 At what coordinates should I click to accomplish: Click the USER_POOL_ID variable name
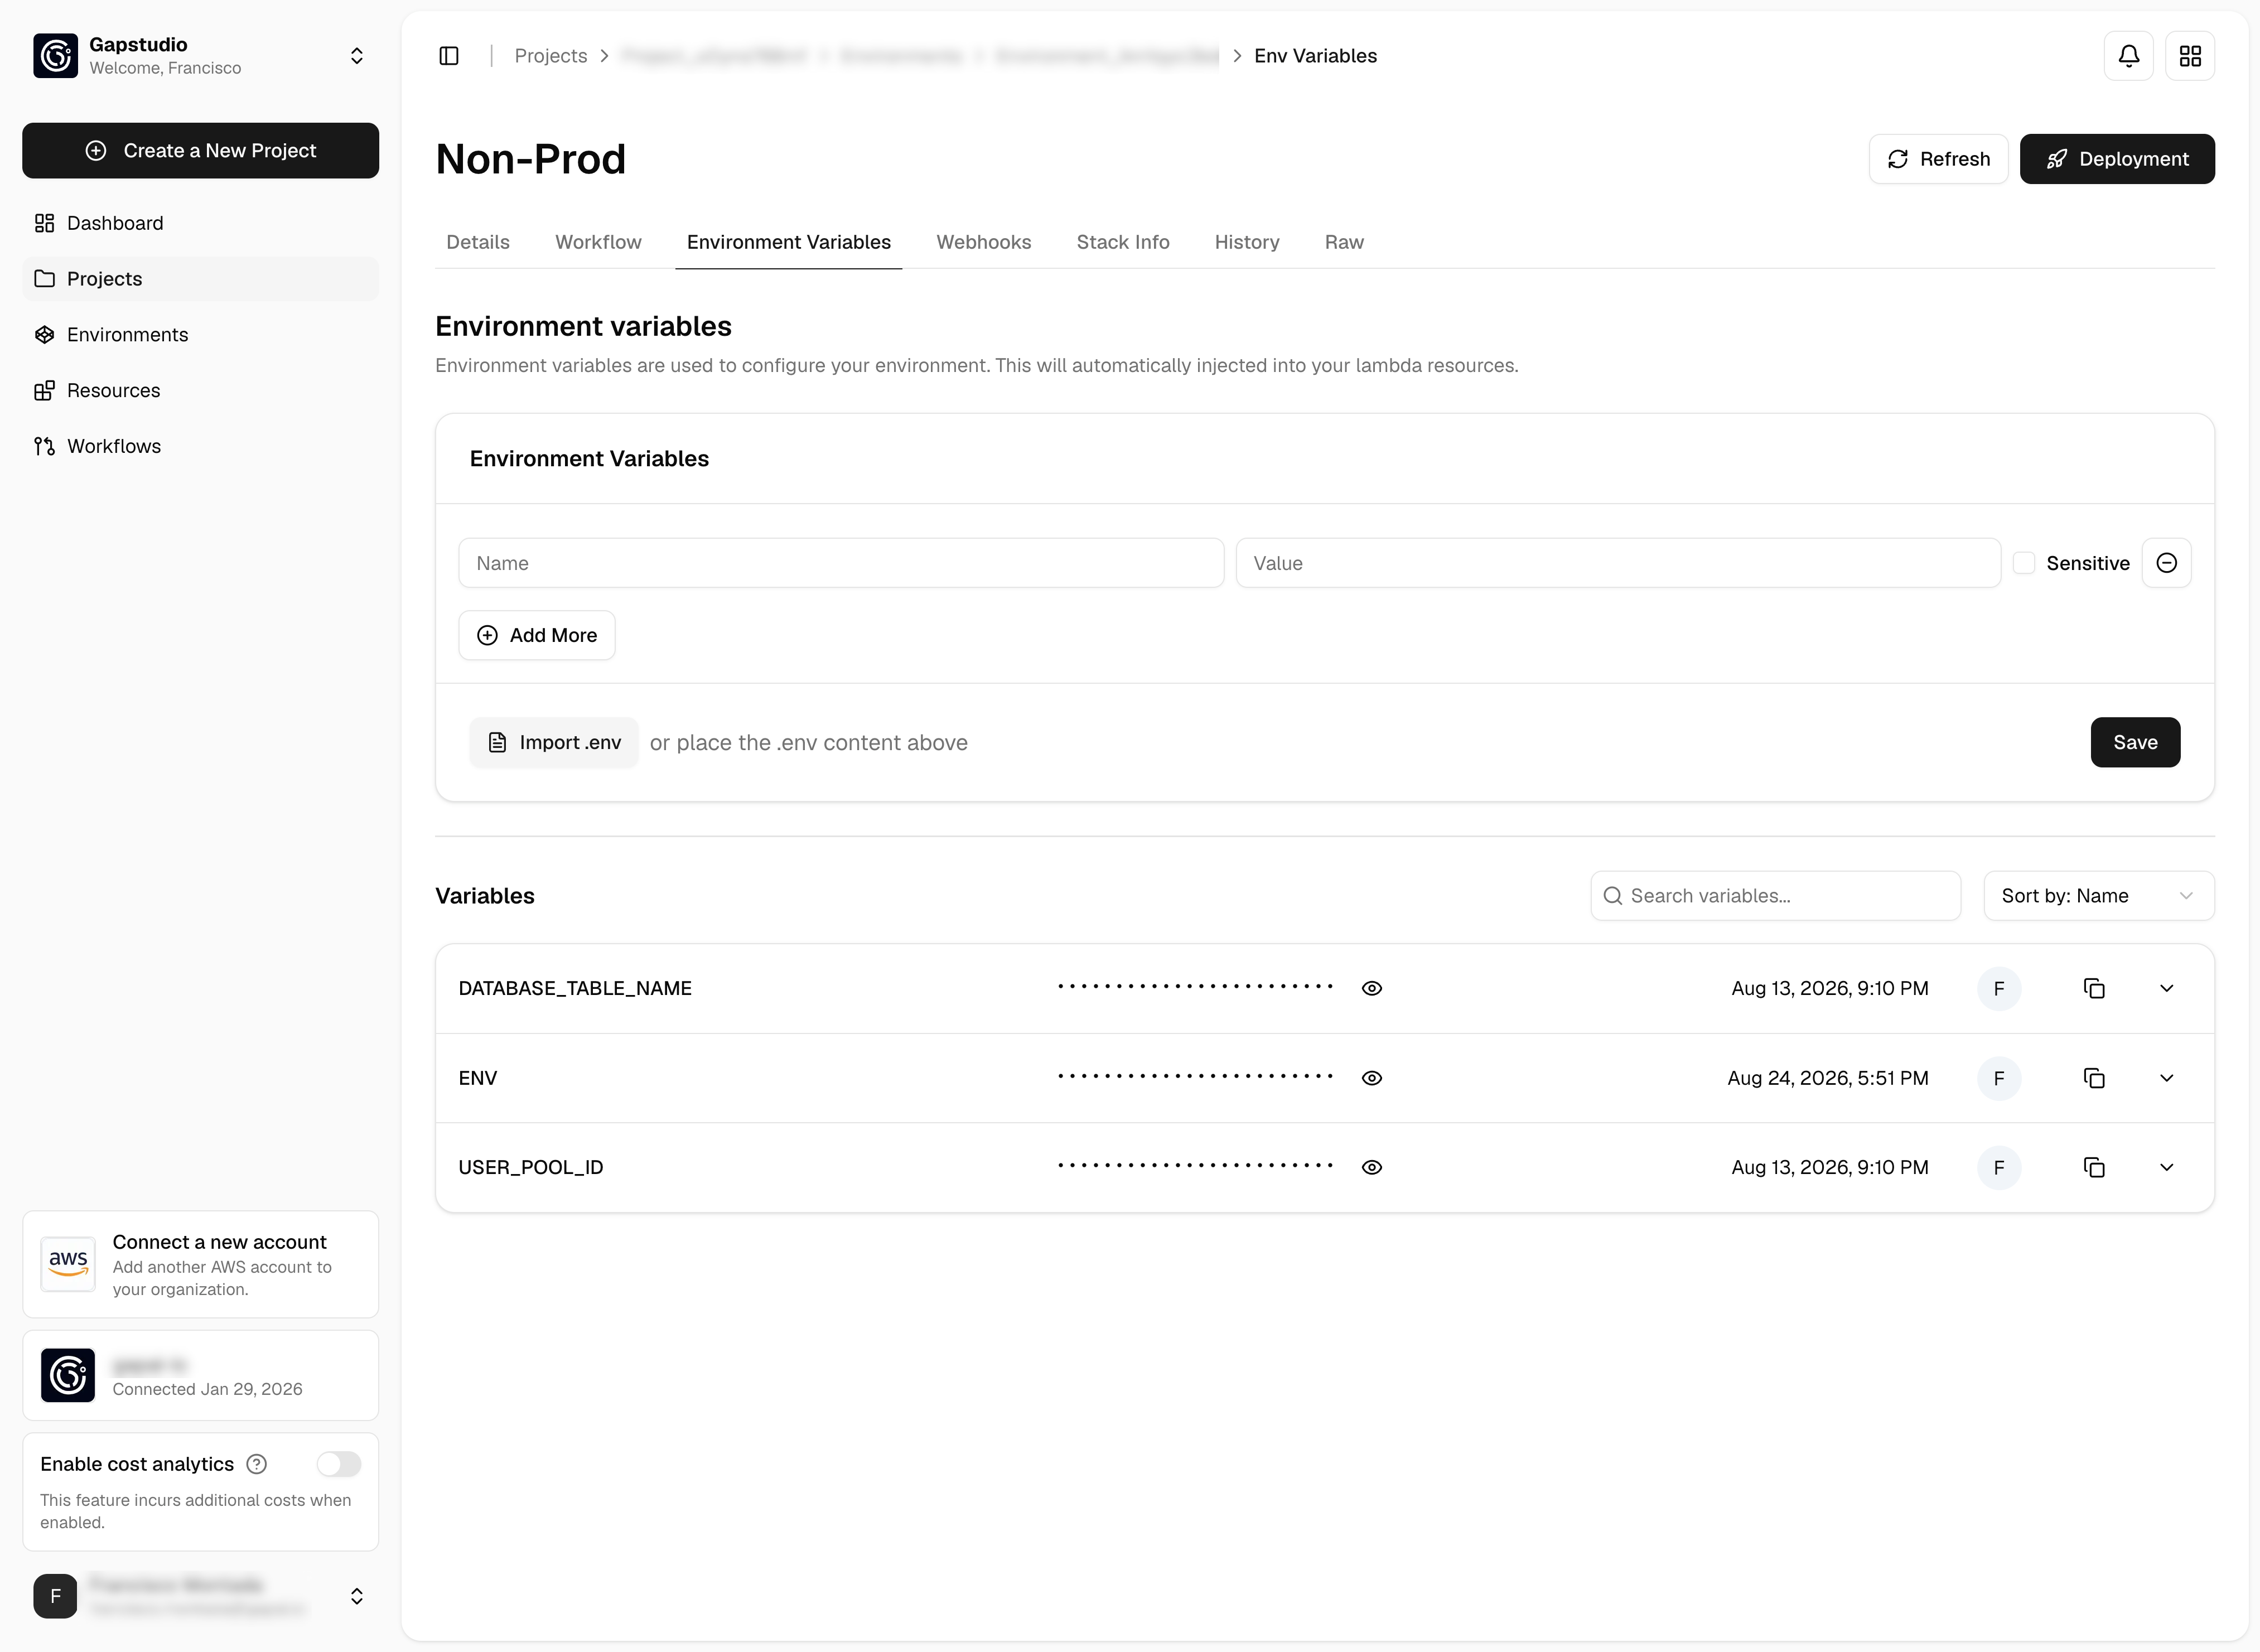point(531,1167)
